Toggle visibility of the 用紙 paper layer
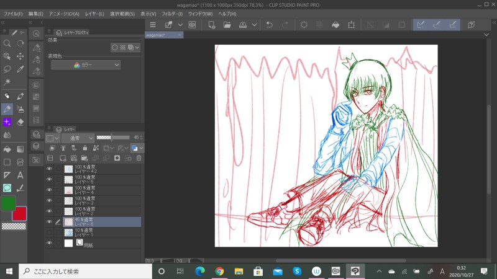This screenshot has width=497, height=279. [49, 243]
